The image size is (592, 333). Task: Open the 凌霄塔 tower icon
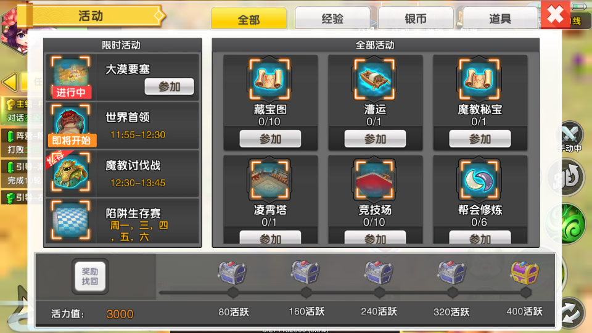(269, 179)
